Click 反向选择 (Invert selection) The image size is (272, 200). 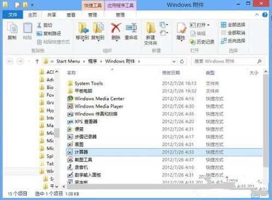(x=233, y=41)
